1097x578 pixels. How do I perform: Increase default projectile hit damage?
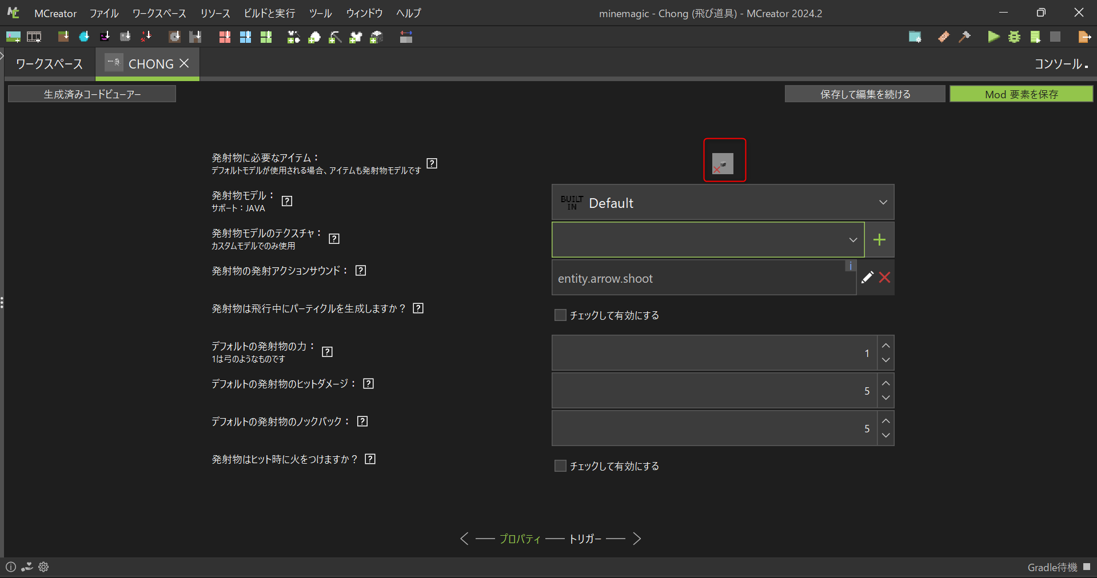[x=885, y=383]
